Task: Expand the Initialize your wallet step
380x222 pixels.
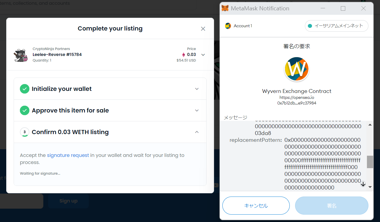Action: coord(197,89)
